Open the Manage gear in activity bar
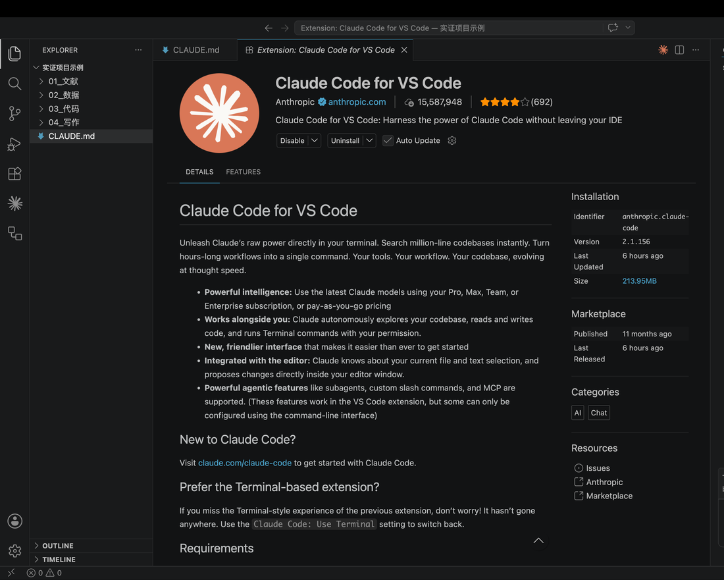724x580 pixels. pos(14,550)
